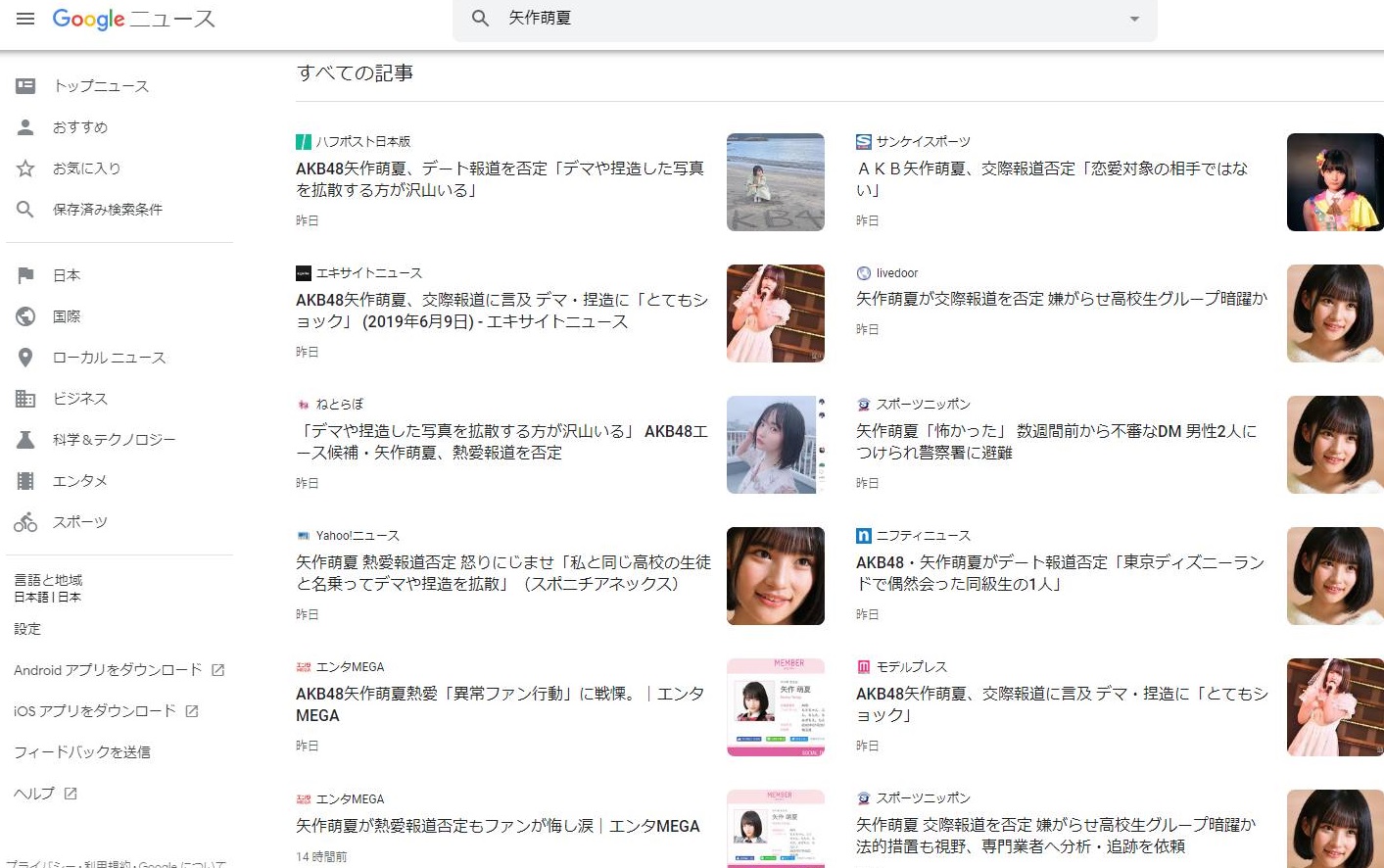Click the search magnifier icon

pyautogui.click(x=480, y=19)
